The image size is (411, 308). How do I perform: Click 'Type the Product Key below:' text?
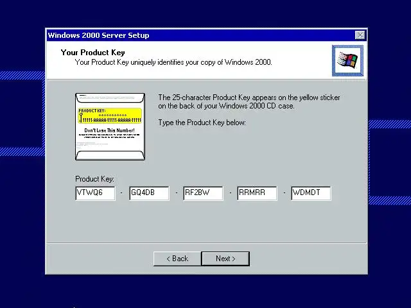(202, 123)
